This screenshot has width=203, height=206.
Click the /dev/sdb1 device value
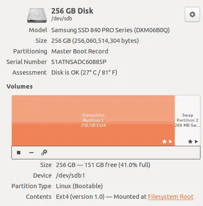click(x=70, y=175)
